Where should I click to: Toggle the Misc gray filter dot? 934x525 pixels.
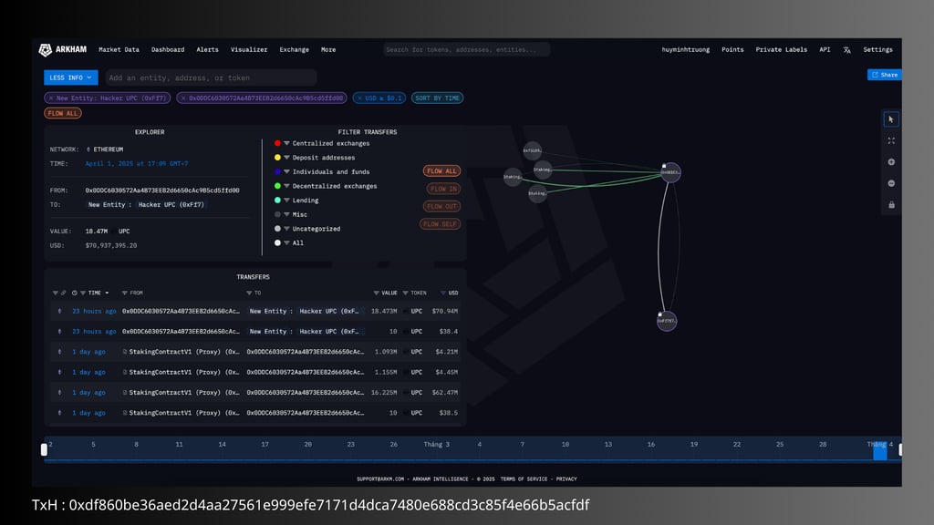pos(277,215)
